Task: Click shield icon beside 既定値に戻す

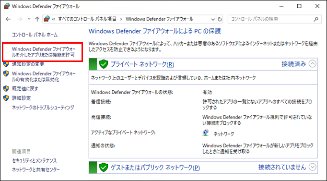Action: point(6,88)
